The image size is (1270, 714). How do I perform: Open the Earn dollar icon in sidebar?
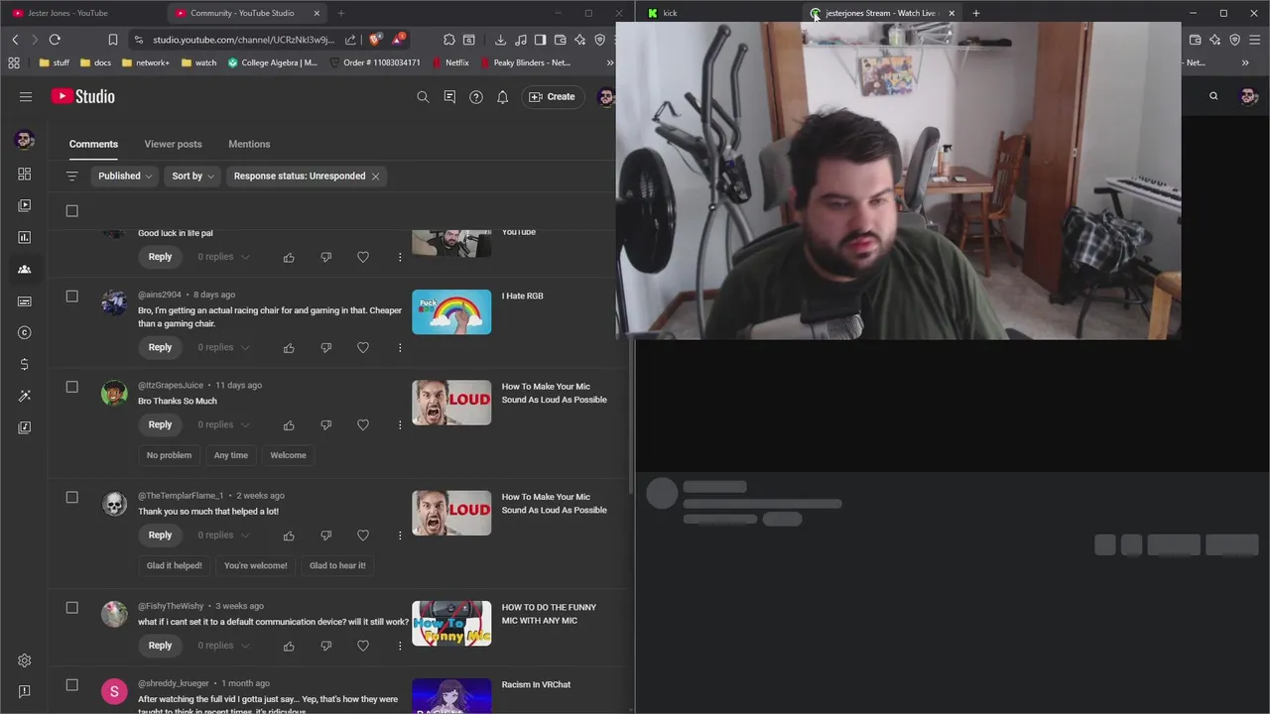pos(25,364)
